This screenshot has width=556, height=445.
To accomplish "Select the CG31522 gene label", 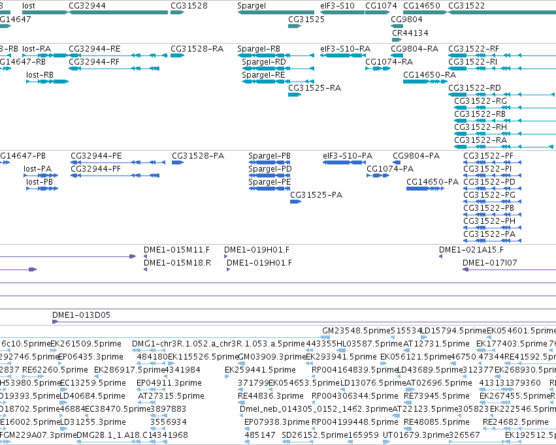I will [x=466, y=6].
